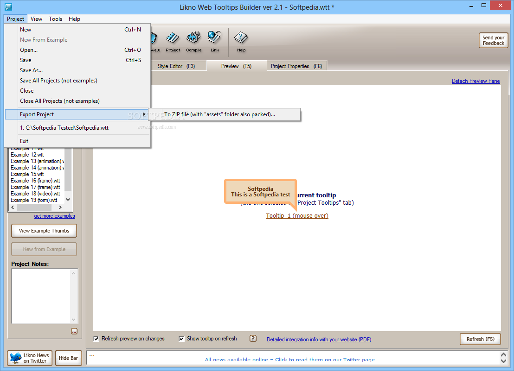Click Send your Feedback button
This screenshot has height=371, width=514.
[493, 40]
